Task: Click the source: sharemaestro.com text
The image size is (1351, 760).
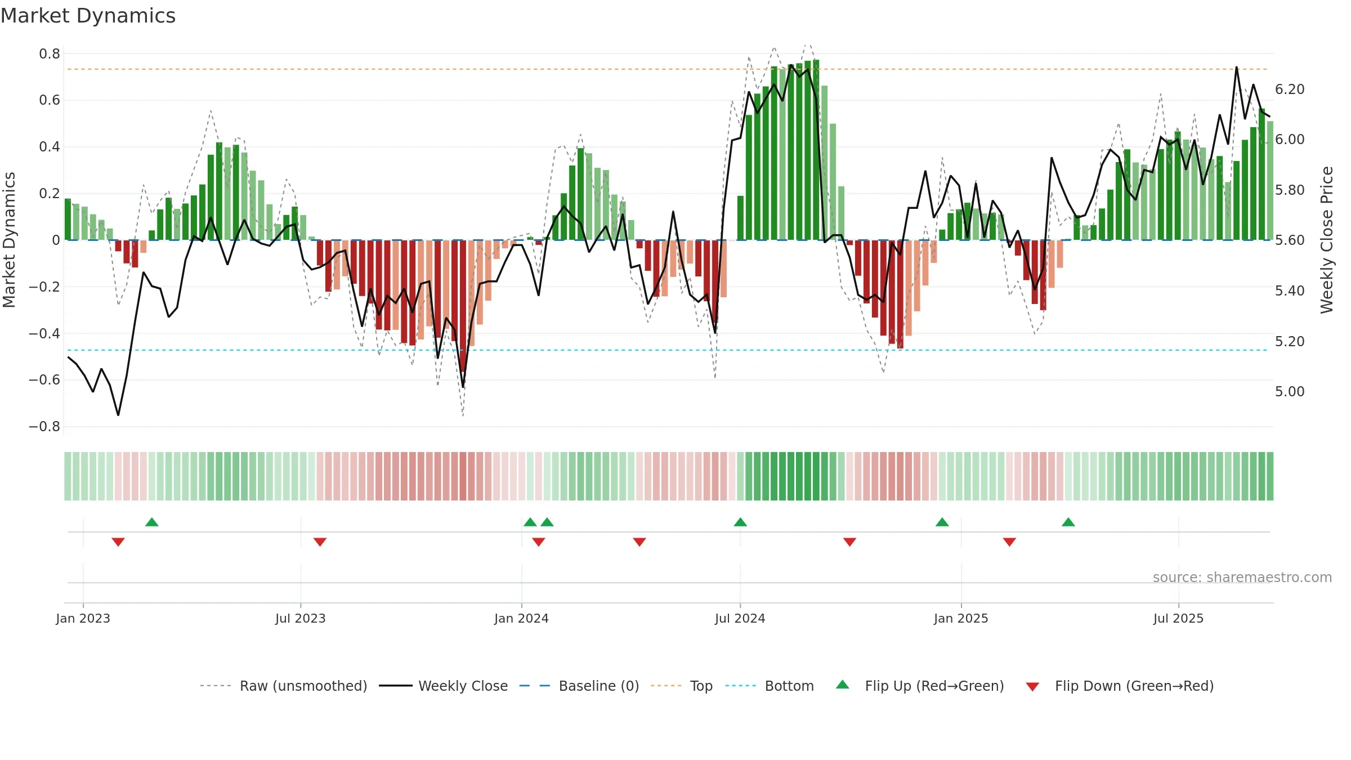Action: (x=1242, y=577)
